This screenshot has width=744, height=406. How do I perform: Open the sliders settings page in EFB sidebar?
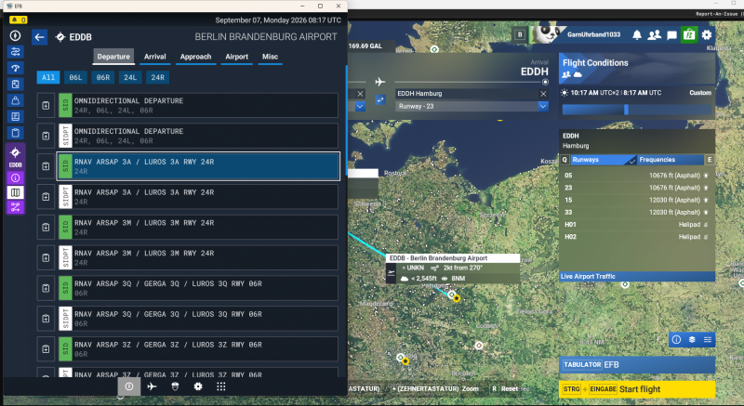(15, 52)
